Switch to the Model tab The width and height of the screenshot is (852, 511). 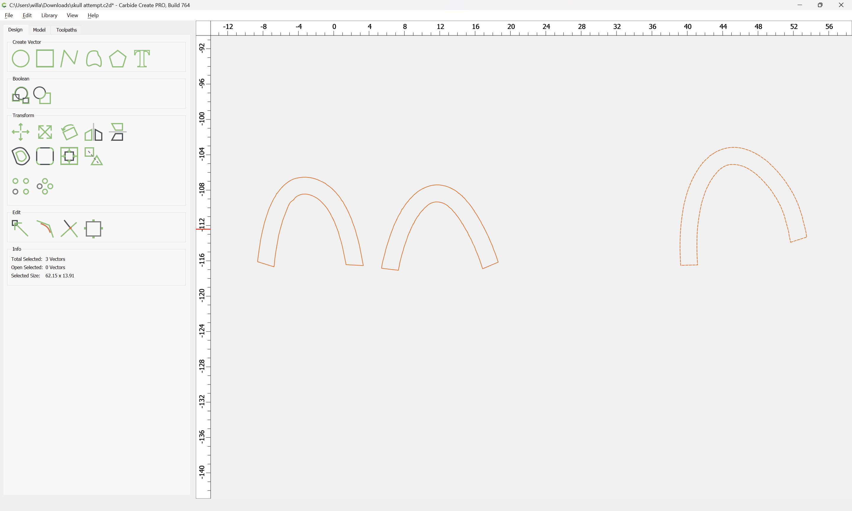pos(39,30)
